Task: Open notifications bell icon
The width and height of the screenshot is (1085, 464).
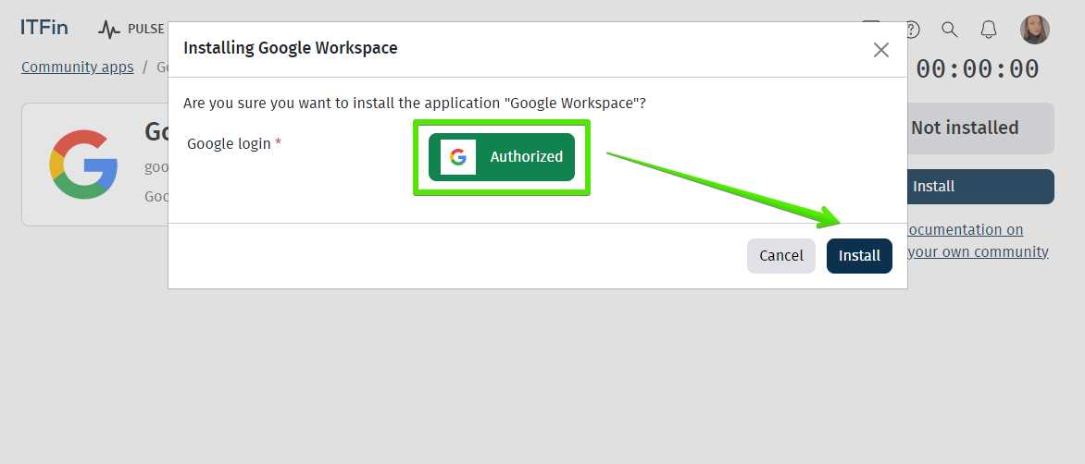Action: pyautogui.click(x=989, y=29)
